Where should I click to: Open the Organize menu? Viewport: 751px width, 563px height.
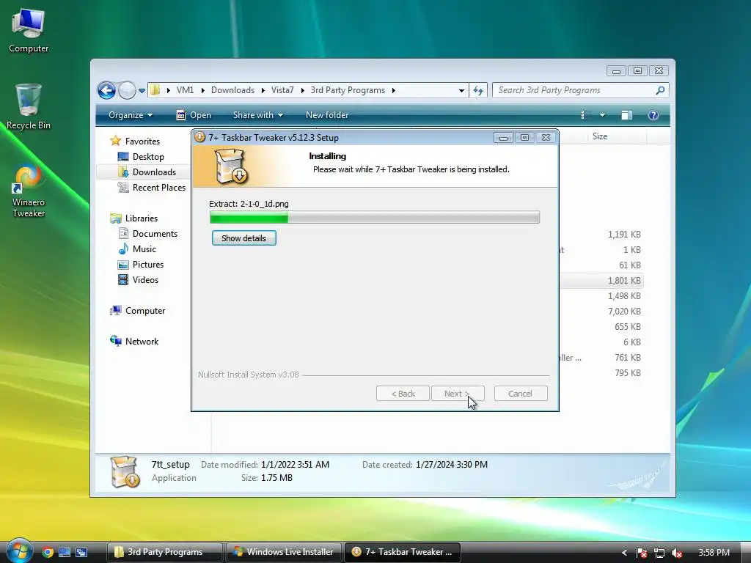[131, 115]
